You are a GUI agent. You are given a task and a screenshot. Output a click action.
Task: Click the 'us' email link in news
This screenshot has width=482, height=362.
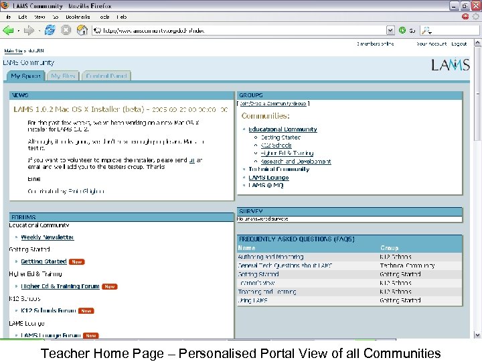pyautogui.click(x=192, y=160)
